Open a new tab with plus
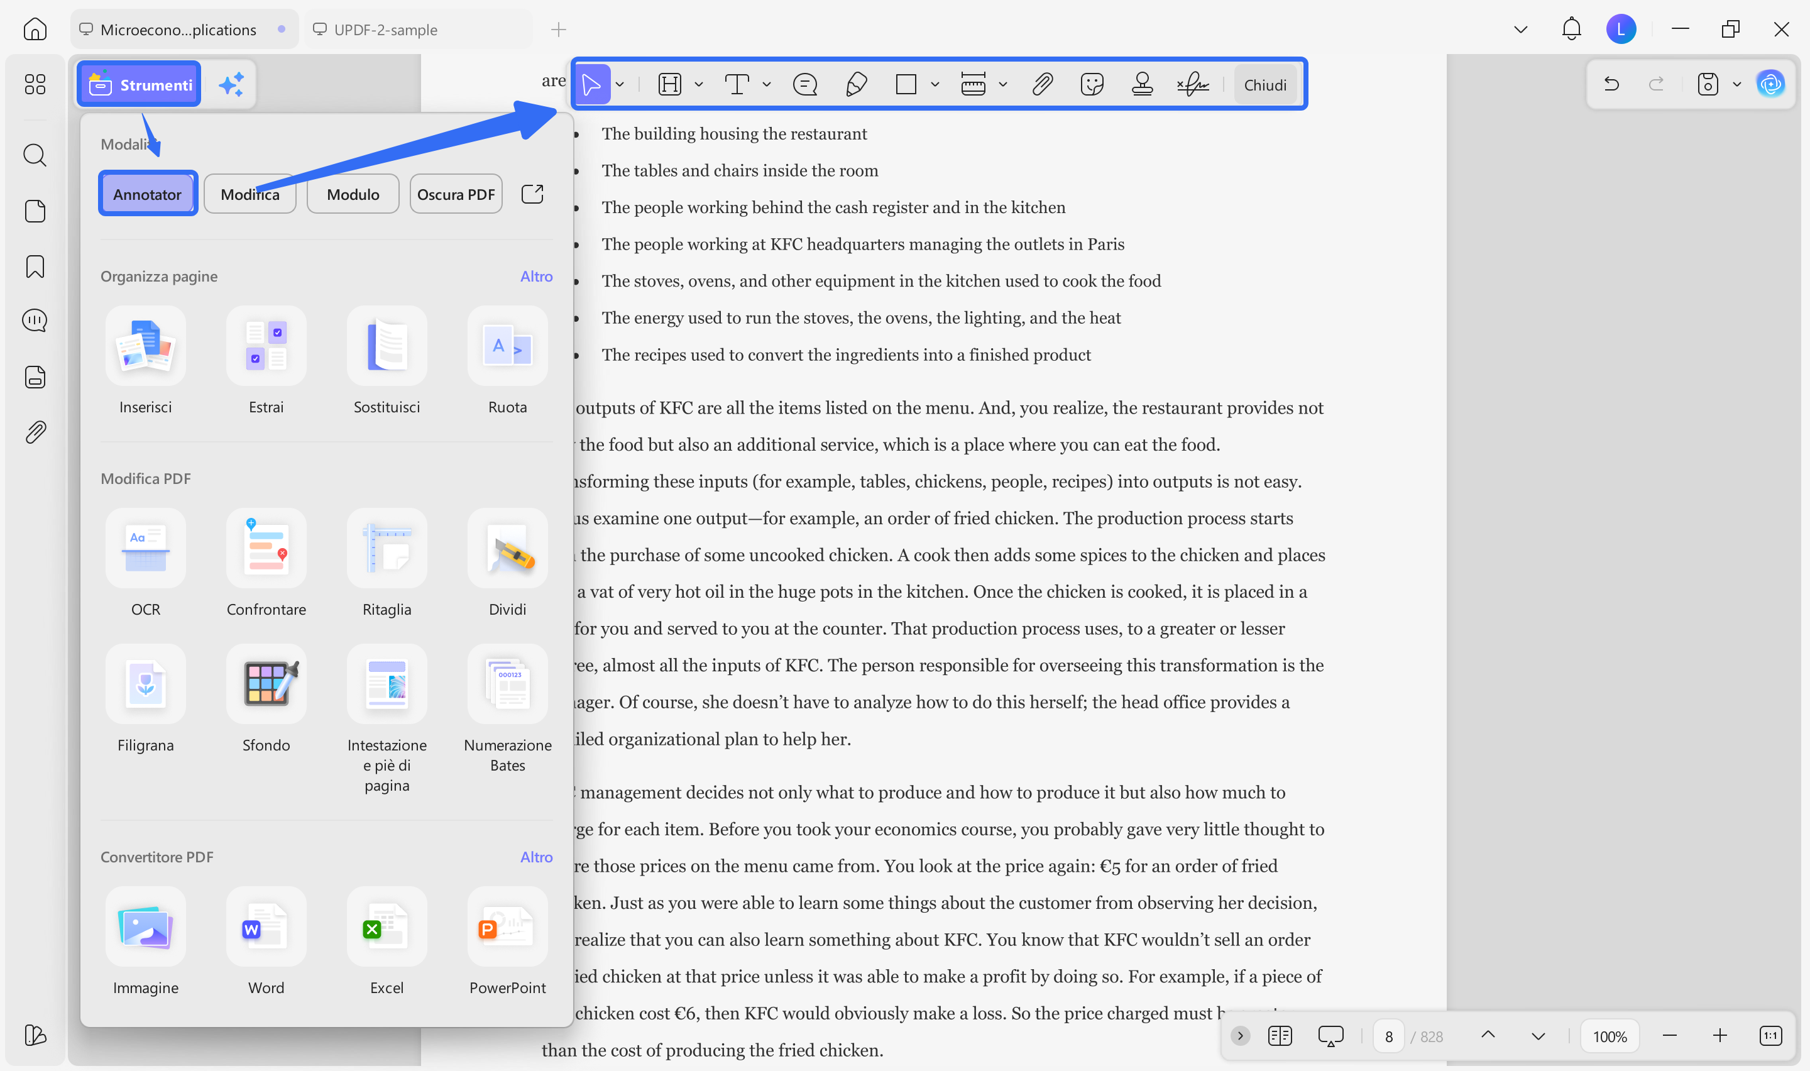Viewport: 1810px width, 1071px height. tap(558, 30)
